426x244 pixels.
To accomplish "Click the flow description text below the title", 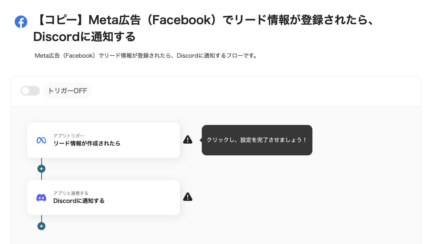I will pyautogui.click(x=146, y=56).
